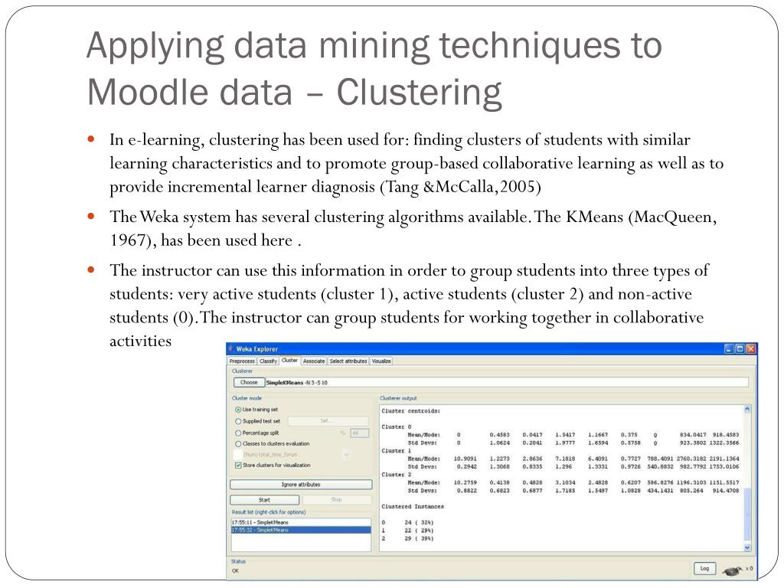Click the Cluster centroids: heading text
Screen dimensions: 784x588
[410, 411]
